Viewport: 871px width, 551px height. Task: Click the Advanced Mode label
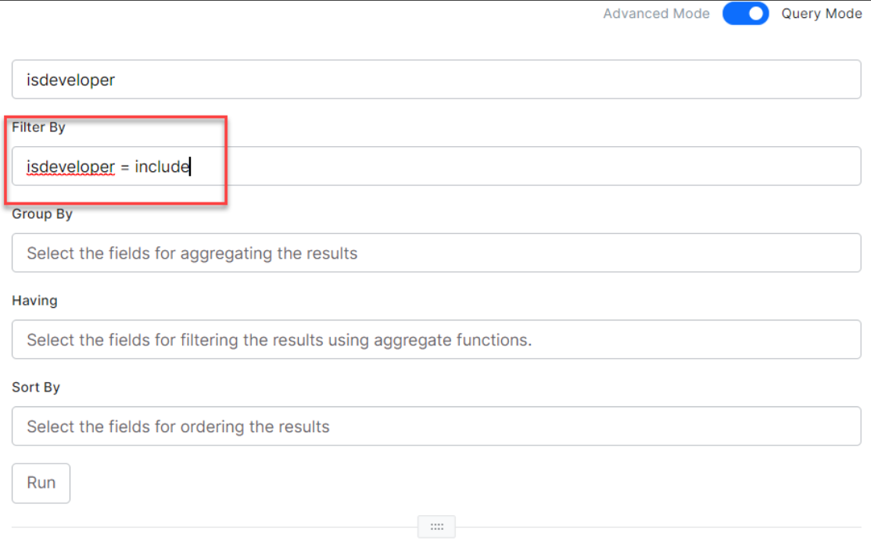pos(656,13)
